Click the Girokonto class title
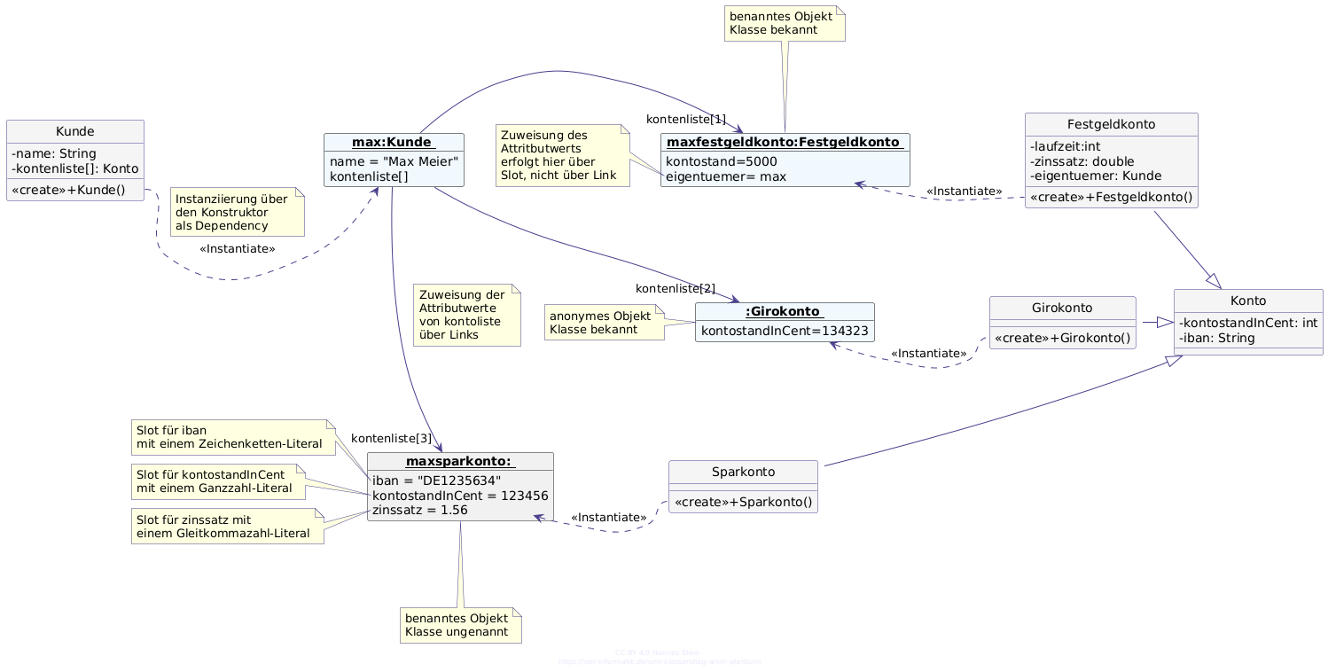 1062,309
